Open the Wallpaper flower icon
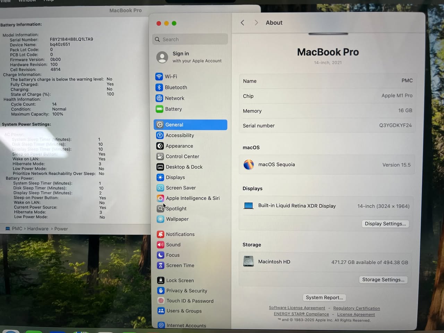Viewport: 444px width, 333px height. tap(160, 219)
